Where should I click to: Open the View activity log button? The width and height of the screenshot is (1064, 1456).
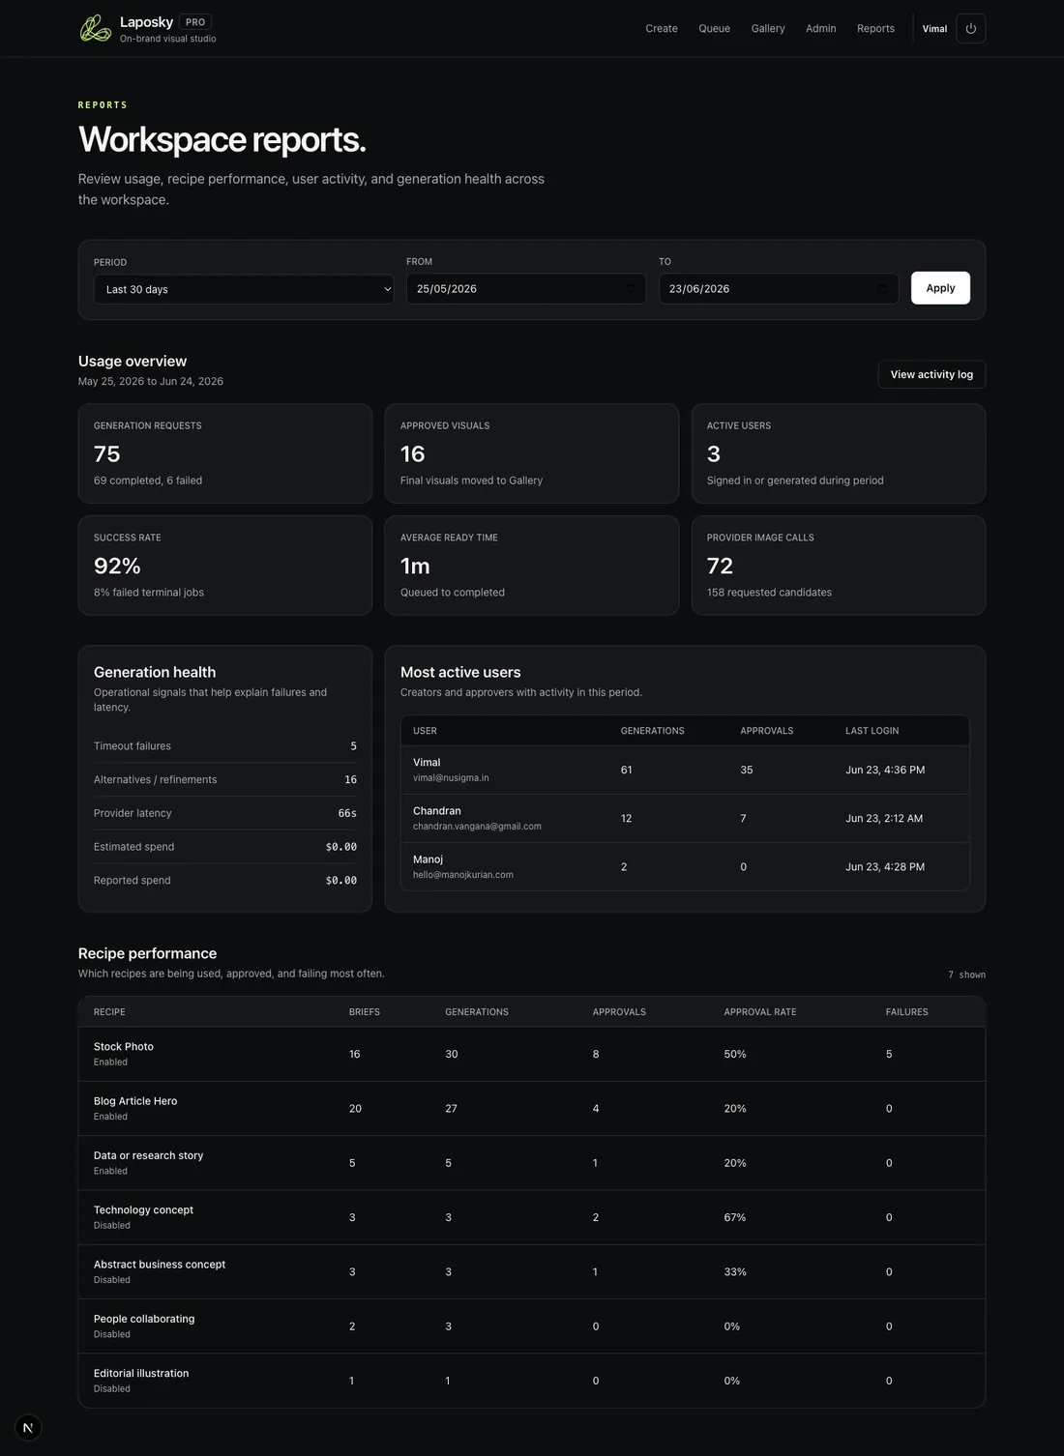tap(931, 374)
